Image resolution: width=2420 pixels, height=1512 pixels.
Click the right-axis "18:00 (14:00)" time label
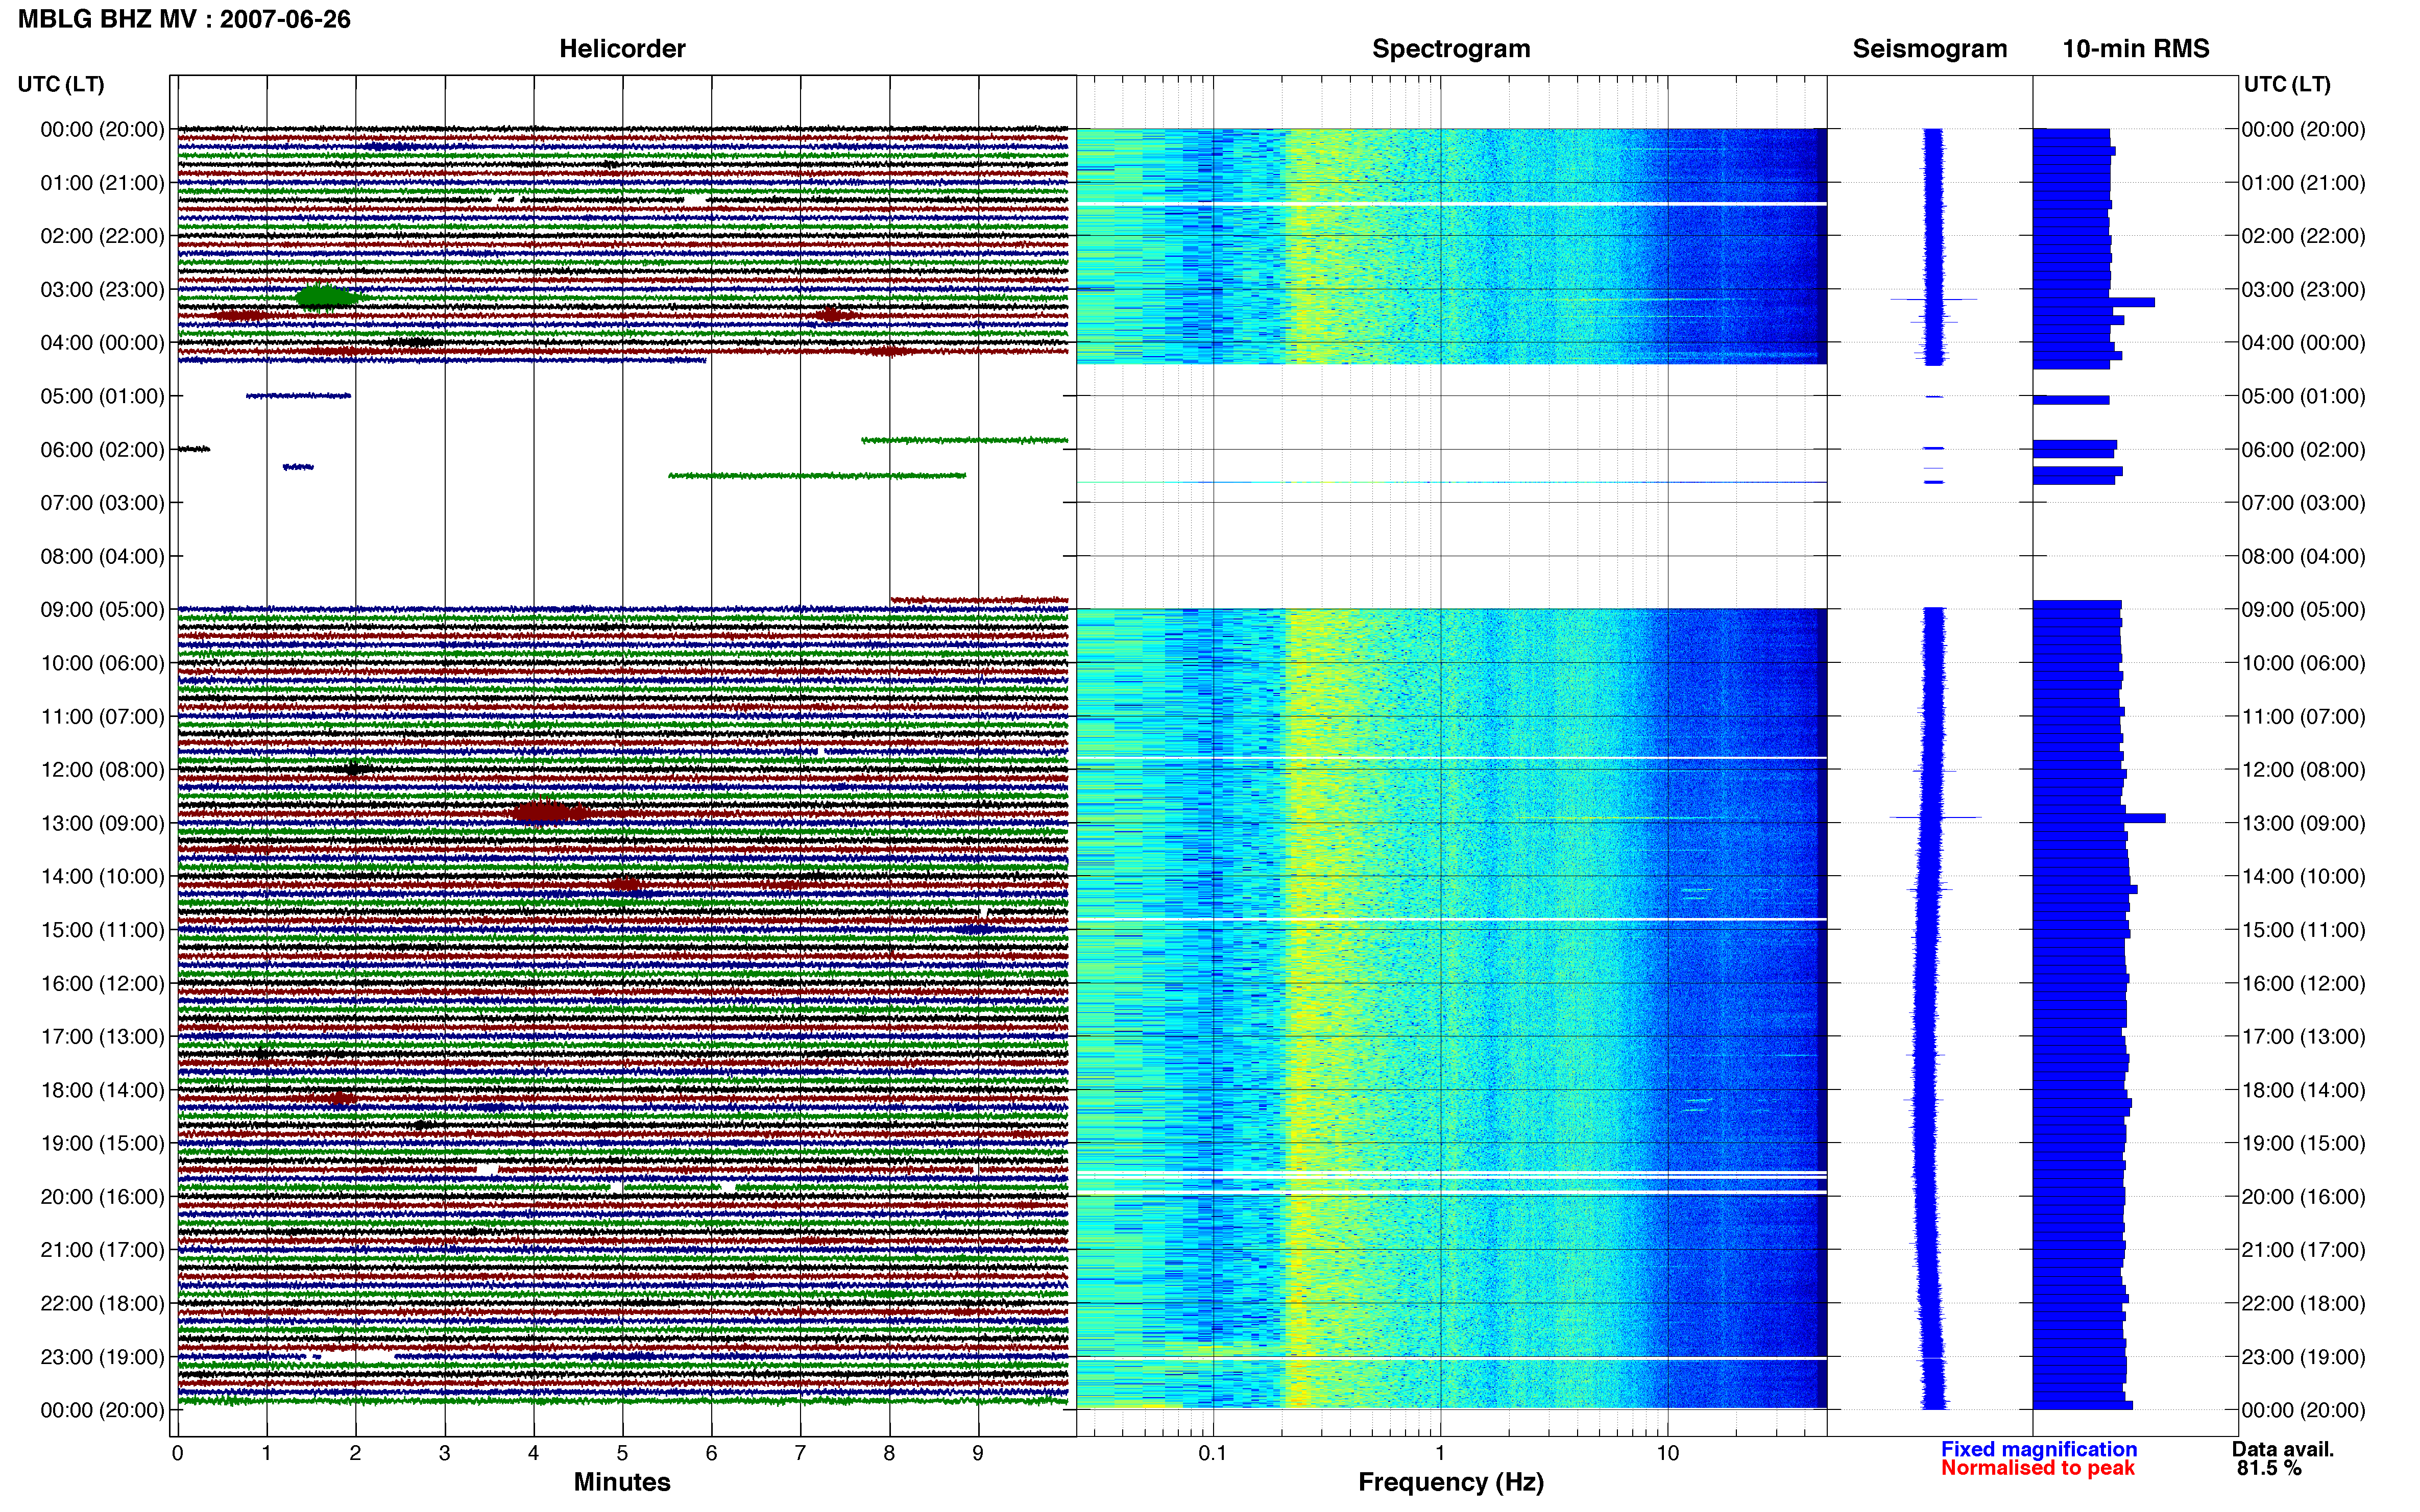coord(2303,1090)
